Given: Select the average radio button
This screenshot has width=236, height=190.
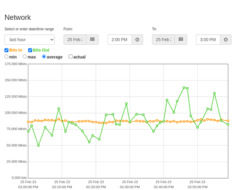Looking at the screenshot, I should [x=44, y=57].
